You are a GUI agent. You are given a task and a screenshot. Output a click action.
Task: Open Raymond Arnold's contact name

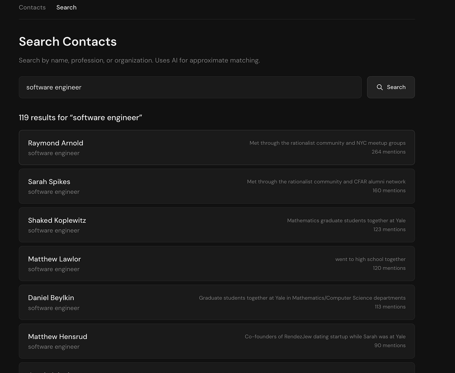[56, 143]
